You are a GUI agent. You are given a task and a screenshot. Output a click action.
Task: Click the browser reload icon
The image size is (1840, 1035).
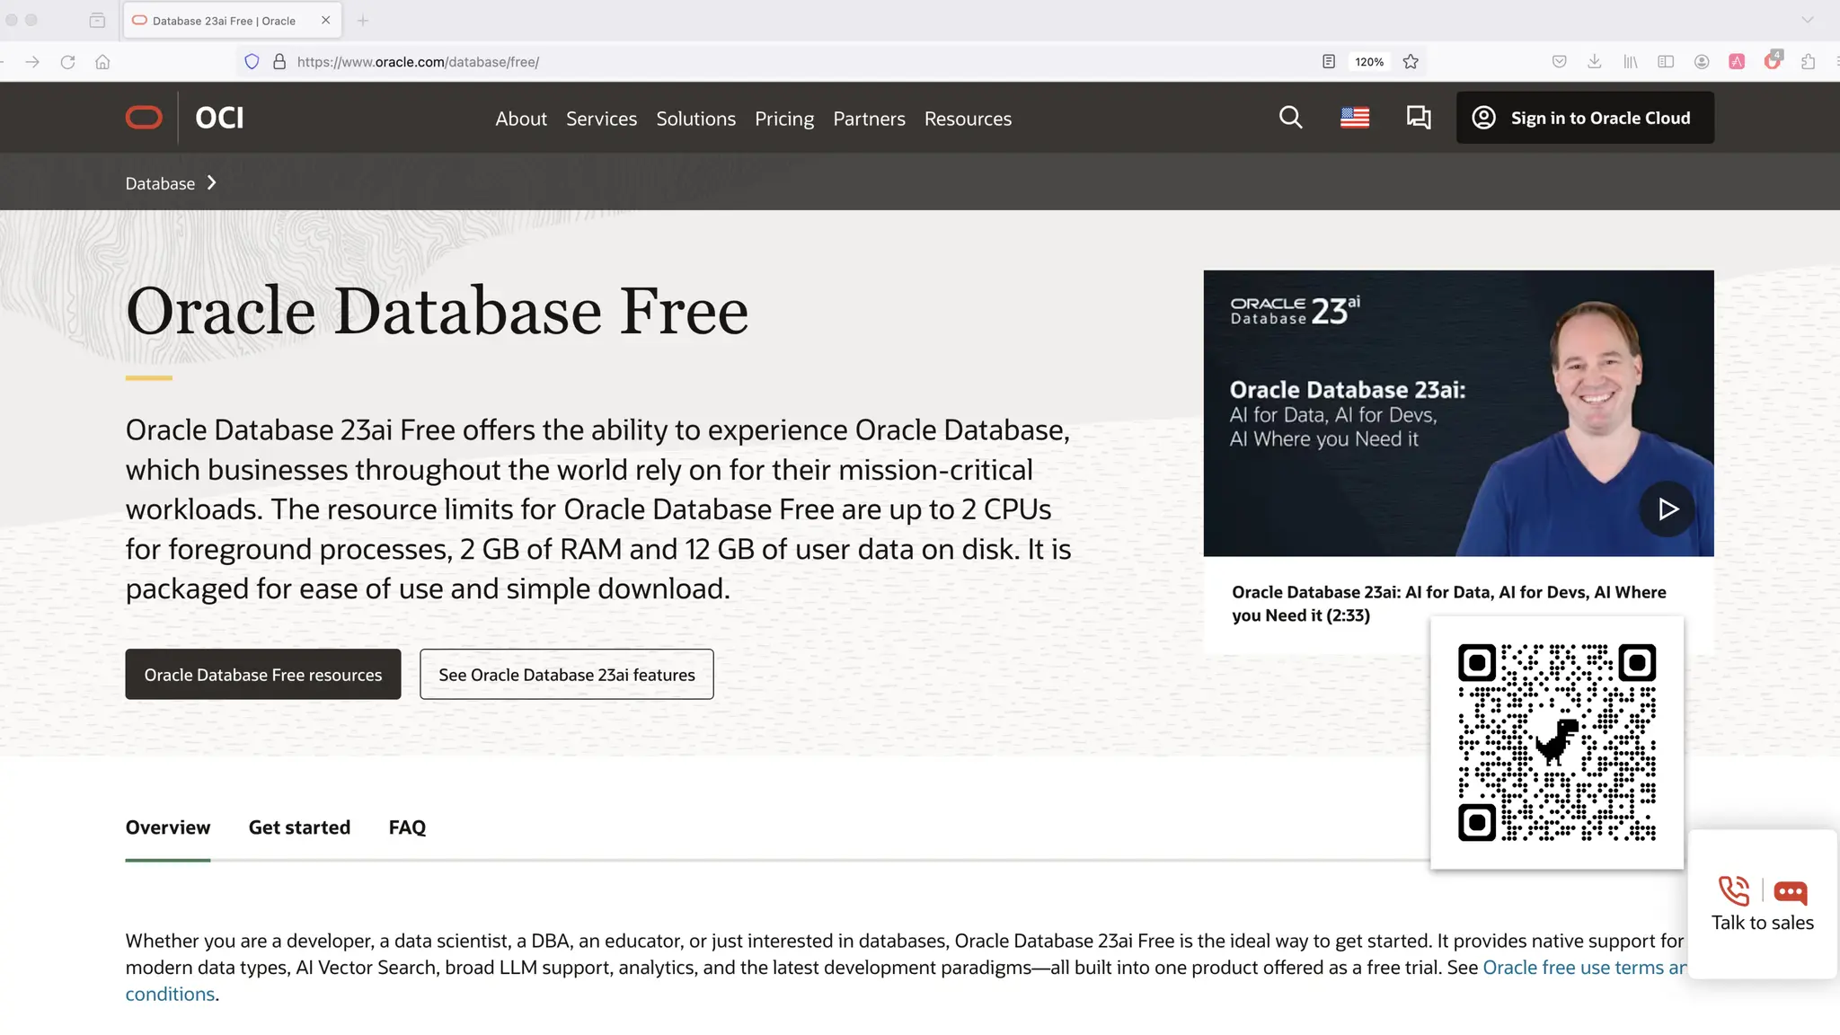[x=67, y=62]
